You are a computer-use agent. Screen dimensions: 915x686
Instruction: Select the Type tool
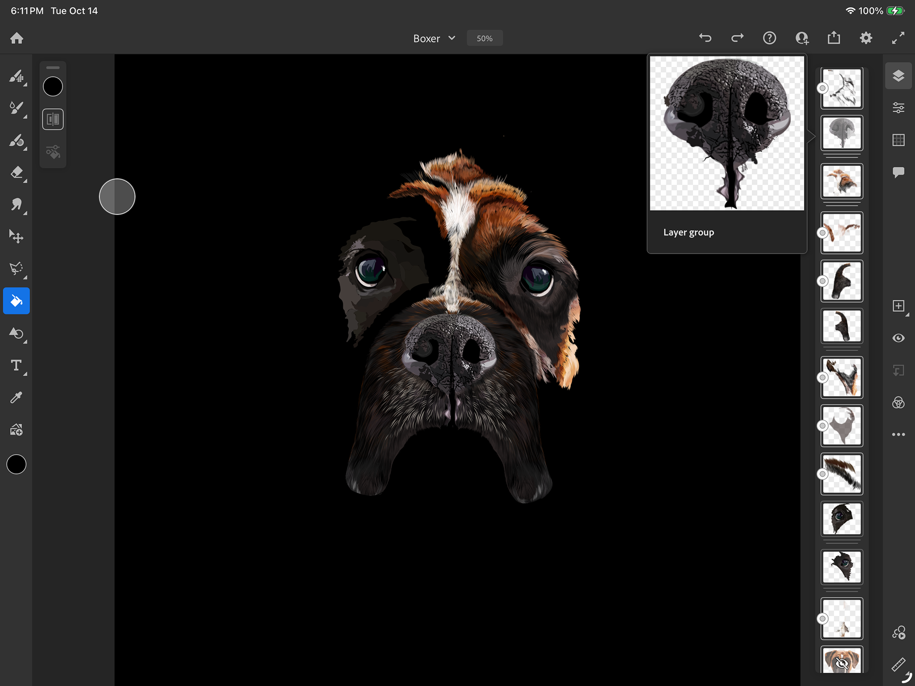click(17, 366)
